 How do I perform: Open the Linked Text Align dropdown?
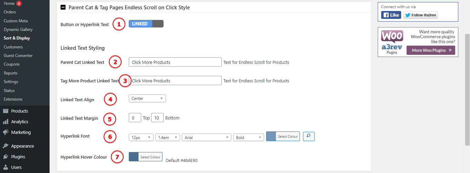[x=147, y=99]
